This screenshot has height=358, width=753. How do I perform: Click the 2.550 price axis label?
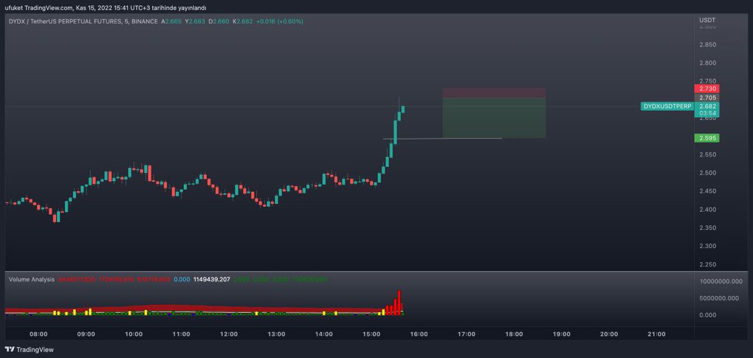point(708,155)
